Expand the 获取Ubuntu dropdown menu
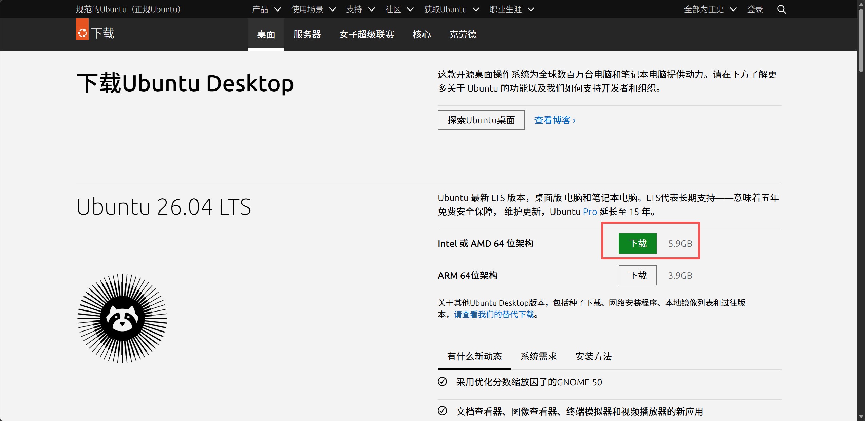The image size is (865, 421). click(x=452, y=9)
